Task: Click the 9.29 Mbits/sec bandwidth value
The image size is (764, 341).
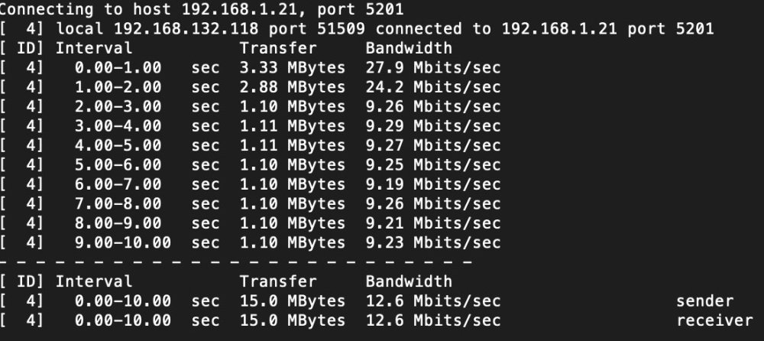Action: pyautogui.click(x=433, y=126)
